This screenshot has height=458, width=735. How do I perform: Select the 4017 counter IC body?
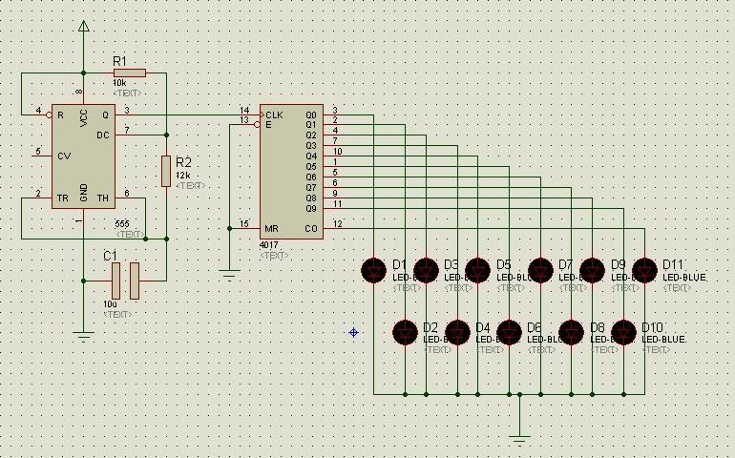[x=291, y=172]
